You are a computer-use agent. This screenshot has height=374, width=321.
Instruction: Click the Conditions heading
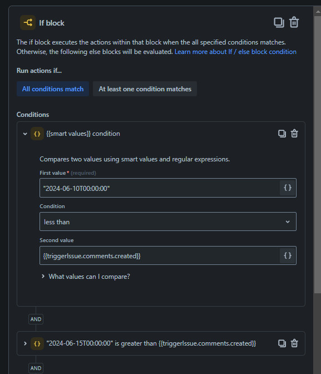pos(33,115)
